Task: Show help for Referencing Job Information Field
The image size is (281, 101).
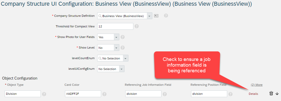Action: point(165,94)
